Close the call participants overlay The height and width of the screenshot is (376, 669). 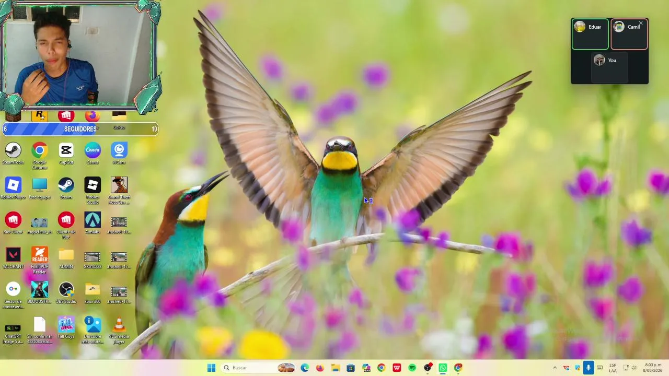coord(641,23)
